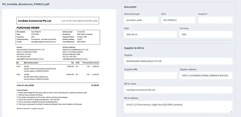This screenshot has width=241, height=117.
Task: Click the Net amount column header
Action: pos(94,63)
